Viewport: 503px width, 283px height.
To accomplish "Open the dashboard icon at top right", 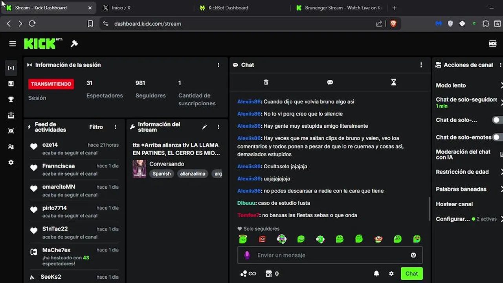I will (x=493, y=44).
